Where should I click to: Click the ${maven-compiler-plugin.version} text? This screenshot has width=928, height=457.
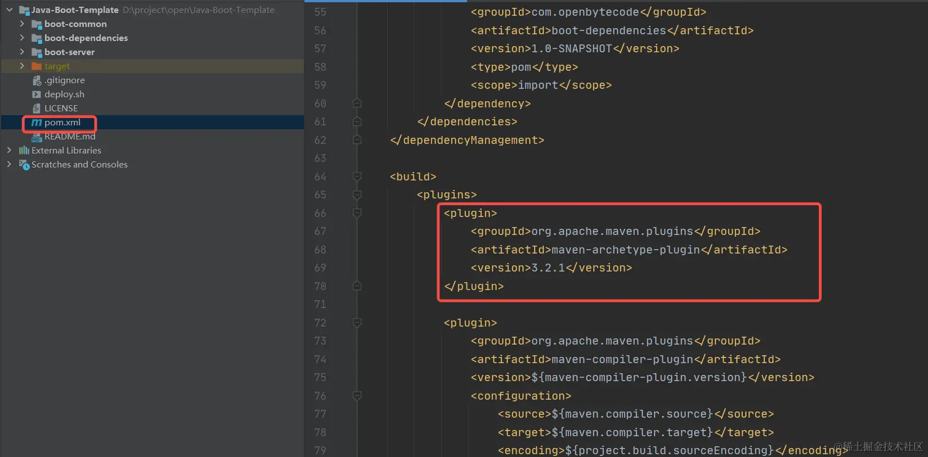click(x=639, y=377)
